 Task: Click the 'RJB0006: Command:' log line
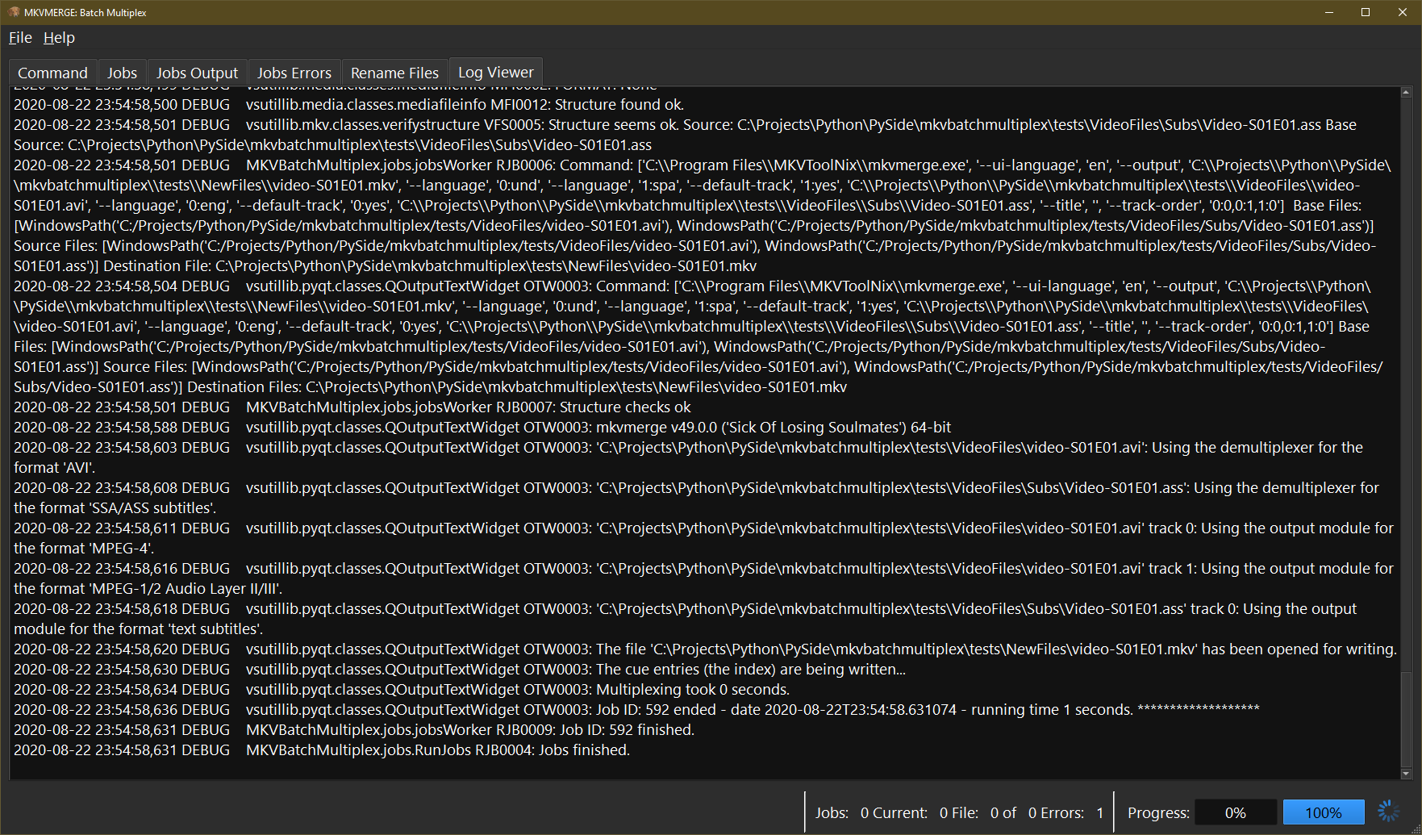[703, 215]
